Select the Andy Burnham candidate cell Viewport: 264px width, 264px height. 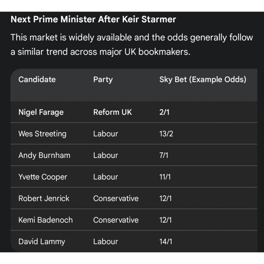click(44, 155)
